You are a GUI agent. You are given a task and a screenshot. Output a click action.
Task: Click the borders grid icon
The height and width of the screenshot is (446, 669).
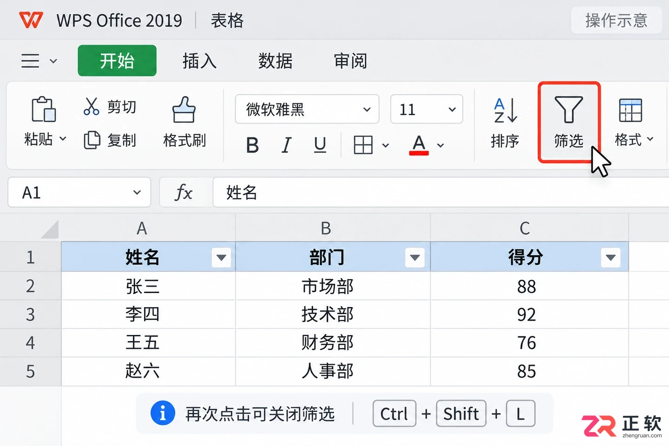363,145
